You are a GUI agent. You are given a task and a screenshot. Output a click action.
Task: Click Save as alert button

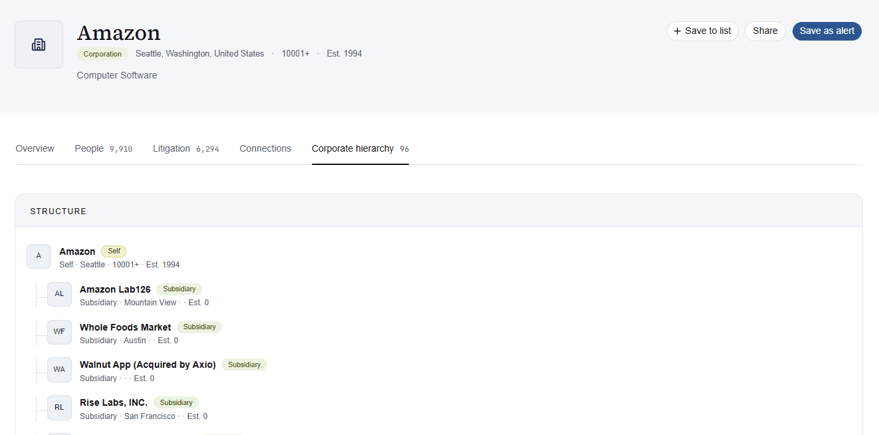[x=827, y=31]
